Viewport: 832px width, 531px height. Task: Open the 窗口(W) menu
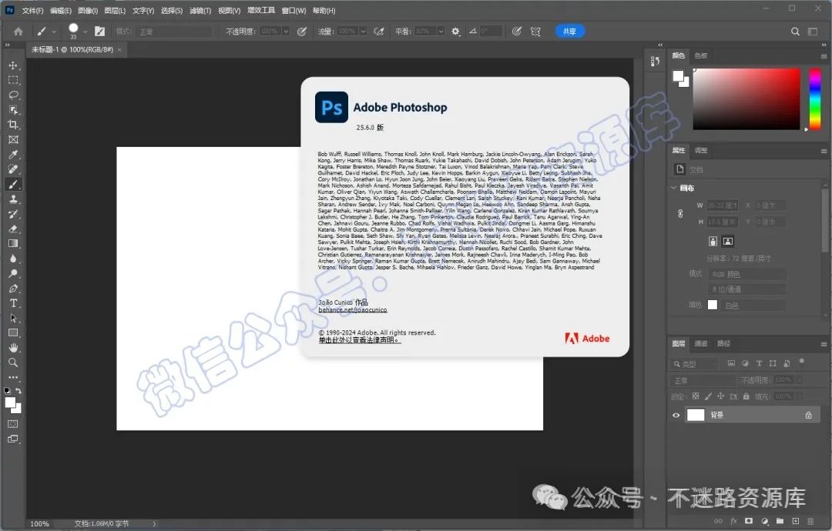[294, 11]
